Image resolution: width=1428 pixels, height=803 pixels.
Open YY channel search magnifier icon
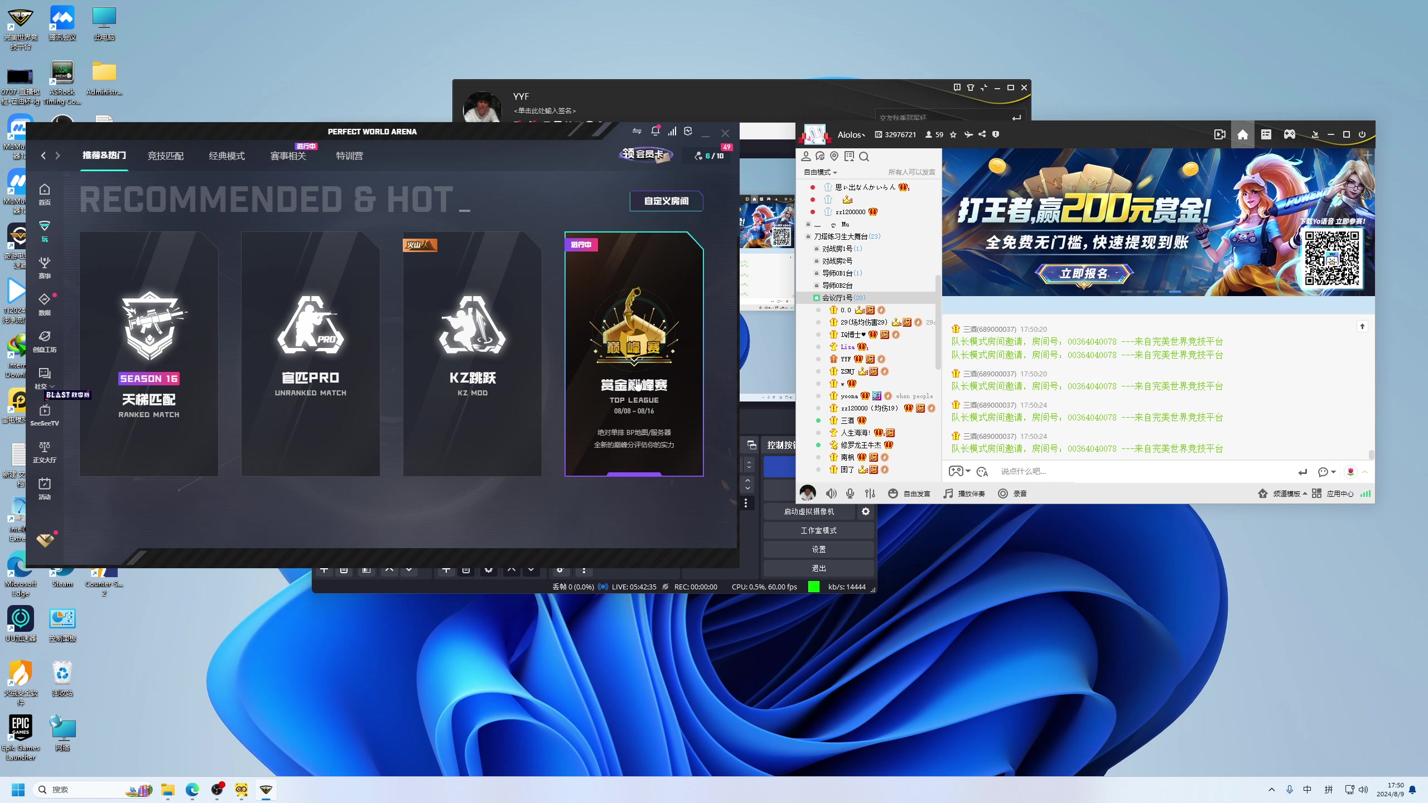864,157
